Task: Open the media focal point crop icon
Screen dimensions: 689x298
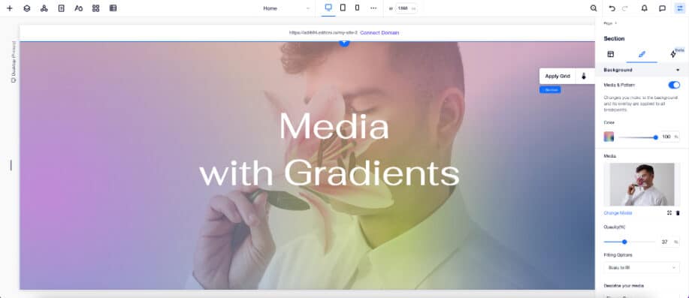Action: point(669,213)
